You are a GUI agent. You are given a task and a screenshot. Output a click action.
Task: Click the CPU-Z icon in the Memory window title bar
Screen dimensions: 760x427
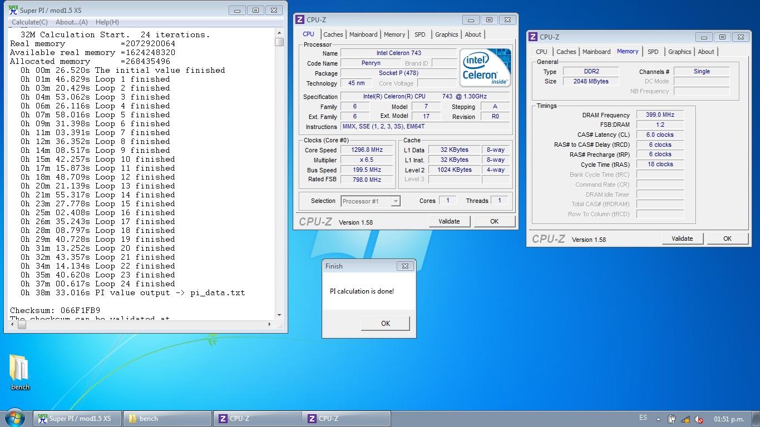click(534, 37)
